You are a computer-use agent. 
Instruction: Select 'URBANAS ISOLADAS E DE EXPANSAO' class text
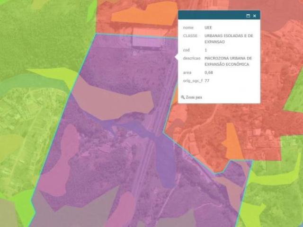point(229,39)
